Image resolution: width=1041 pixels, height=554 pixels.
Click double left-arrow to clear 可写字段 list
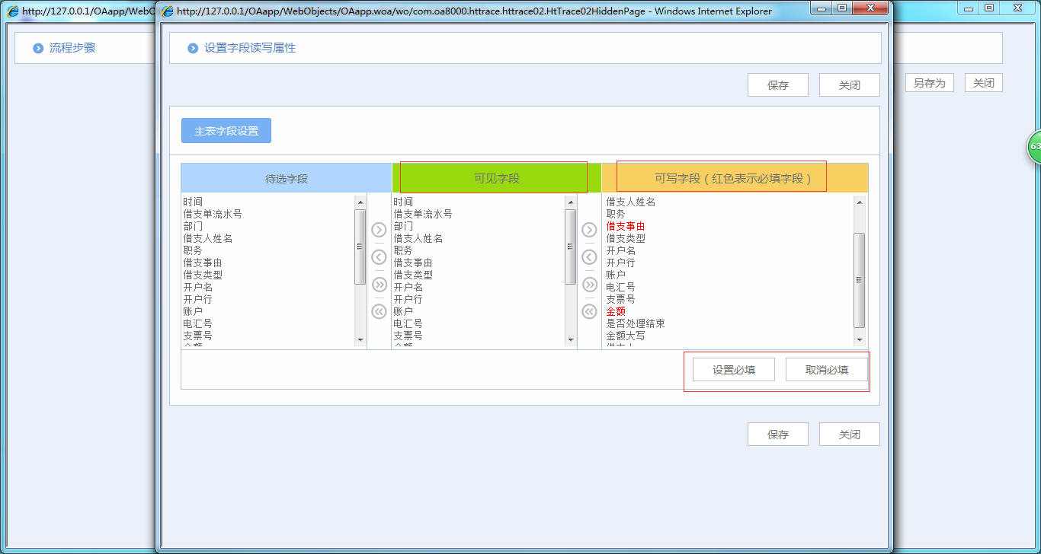pyautogui.click(x=588, y=310)
